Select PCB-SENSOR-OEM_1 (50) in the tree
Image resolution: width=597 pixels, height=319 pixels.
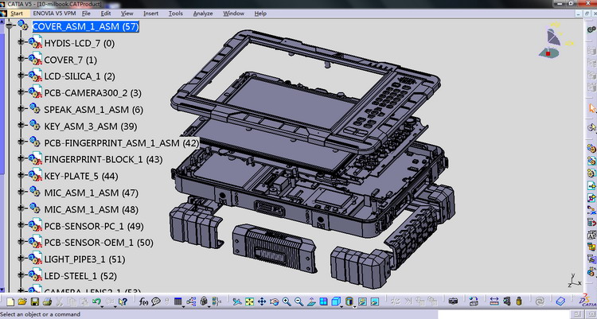[x=99, y=243]
